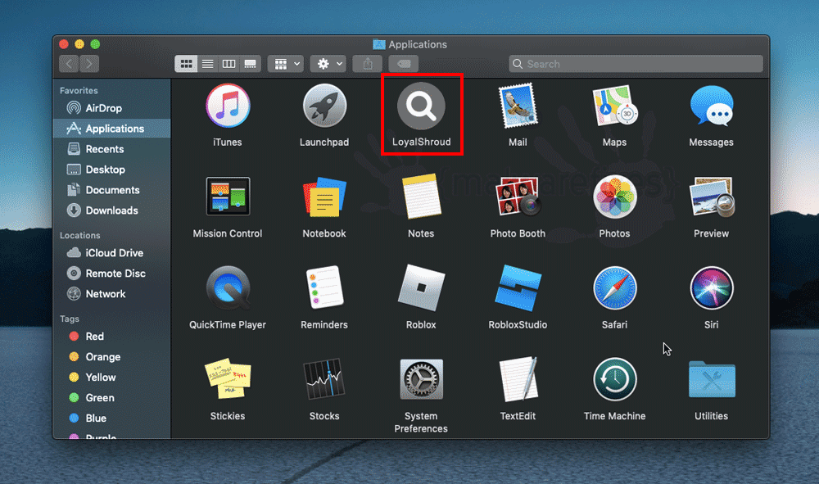Select the Notebook app icon

coord(324,197)
